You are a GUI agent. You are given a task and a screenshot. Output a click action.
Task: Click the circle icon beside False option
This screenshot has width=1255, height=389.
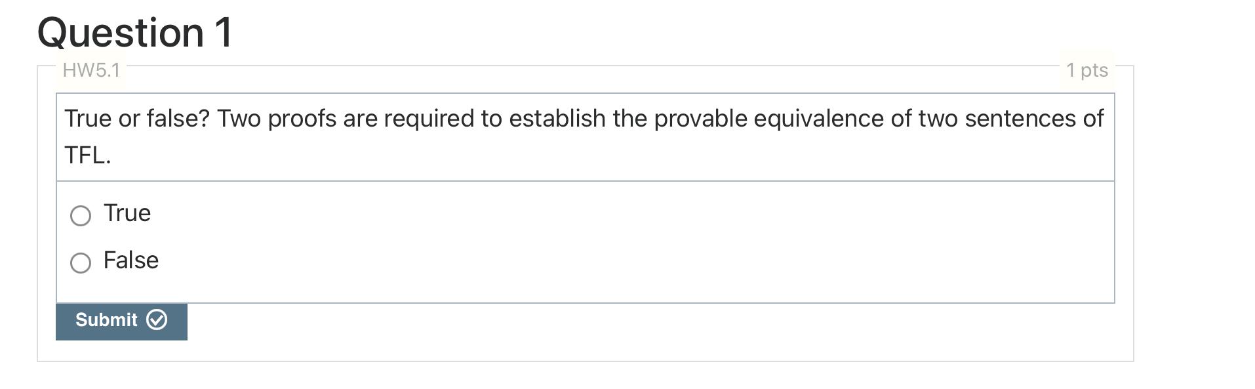pyautogui.click(x=80, y=262)
